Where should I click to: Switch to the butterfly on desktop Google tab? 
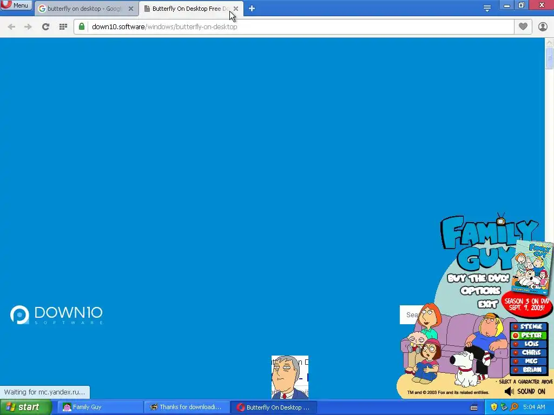[x=85, y=9]
